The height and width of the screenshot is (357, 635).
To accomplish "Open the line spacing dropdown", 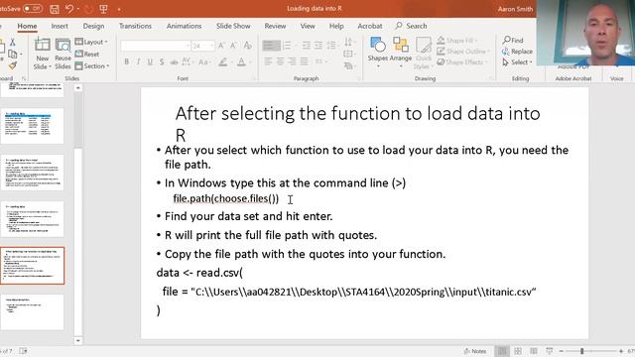I will click(332, 46).
